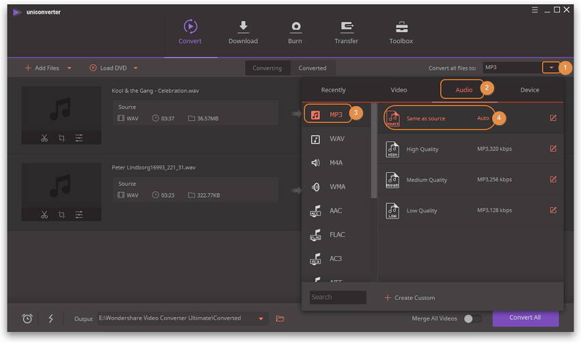Open the schedule alarm clock icon
This screenshot has height=343, width=581.
[x=27, y=318]
